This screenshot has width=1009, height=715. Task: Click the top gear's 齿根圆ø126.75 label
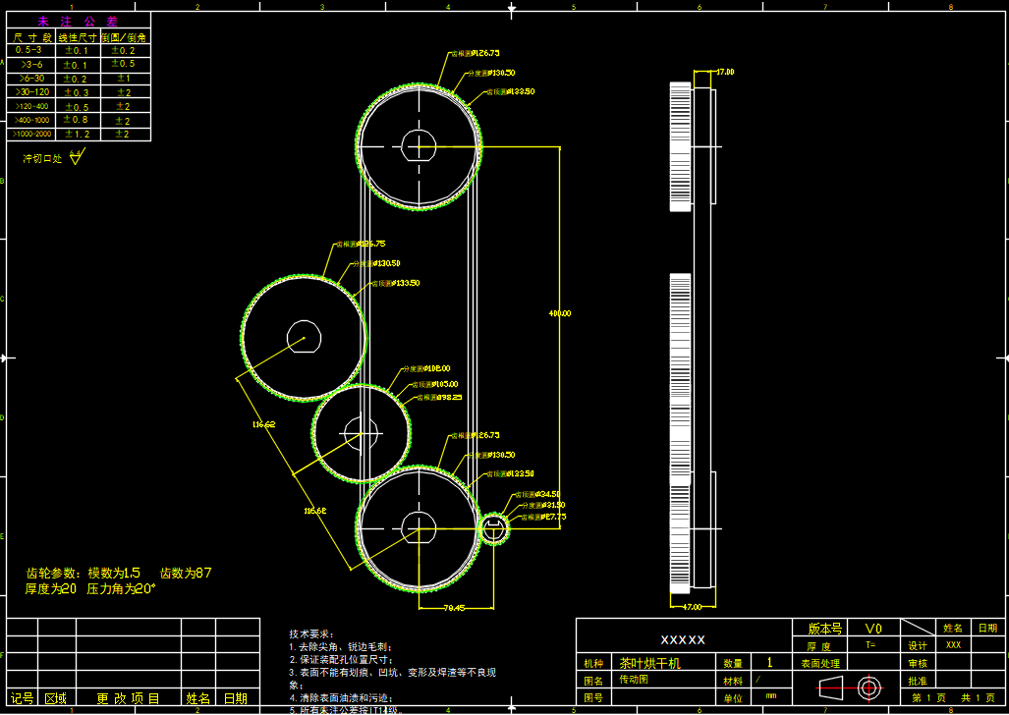(475, 53)
